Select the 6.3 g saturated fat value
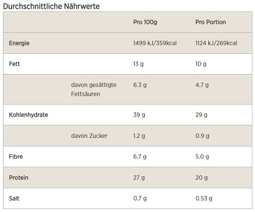The width and height of the screenshot is (255, 212). [x=140, y=85]
